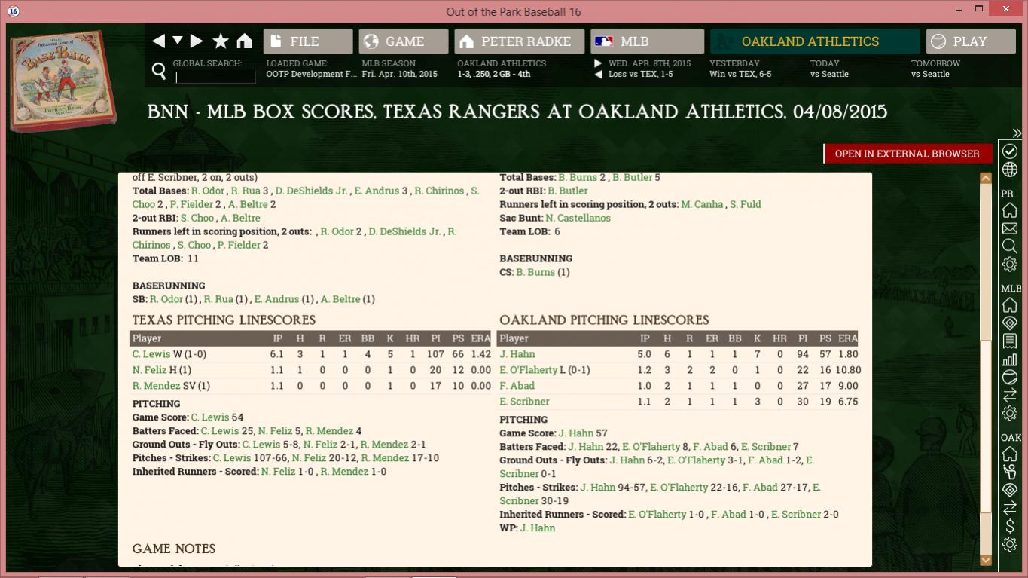
Task: Focus the Global Search input field
Action: pyautogui.click(x=215, y=77)
